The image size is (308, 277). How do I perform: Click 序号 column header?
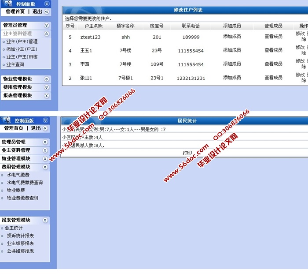pyautogui.click(x=70, y=26)
